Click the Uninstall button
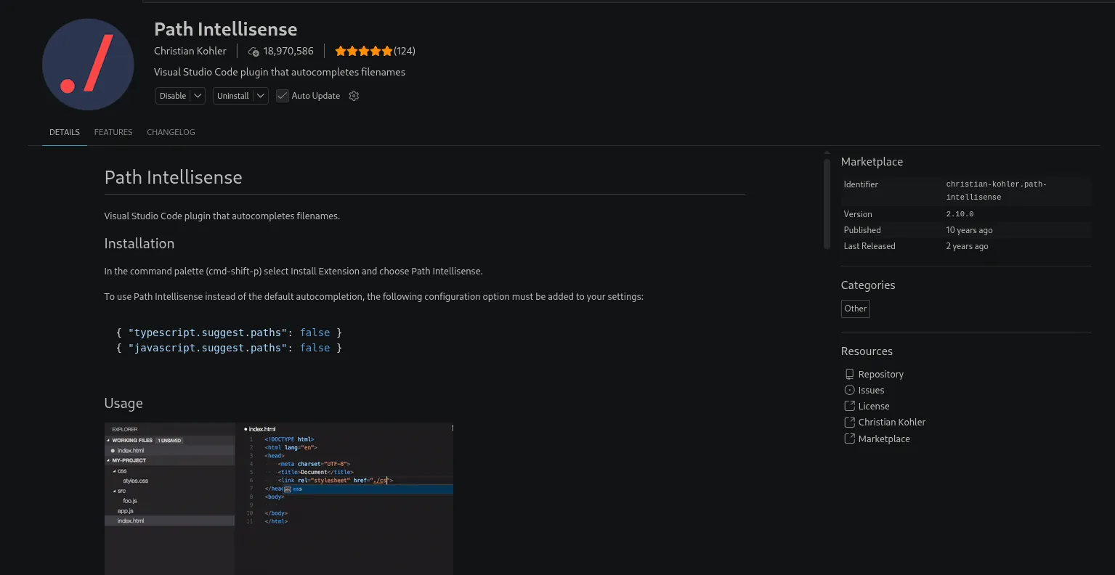The width and height of the screenshot is (1115, 575). coord(233,96)
